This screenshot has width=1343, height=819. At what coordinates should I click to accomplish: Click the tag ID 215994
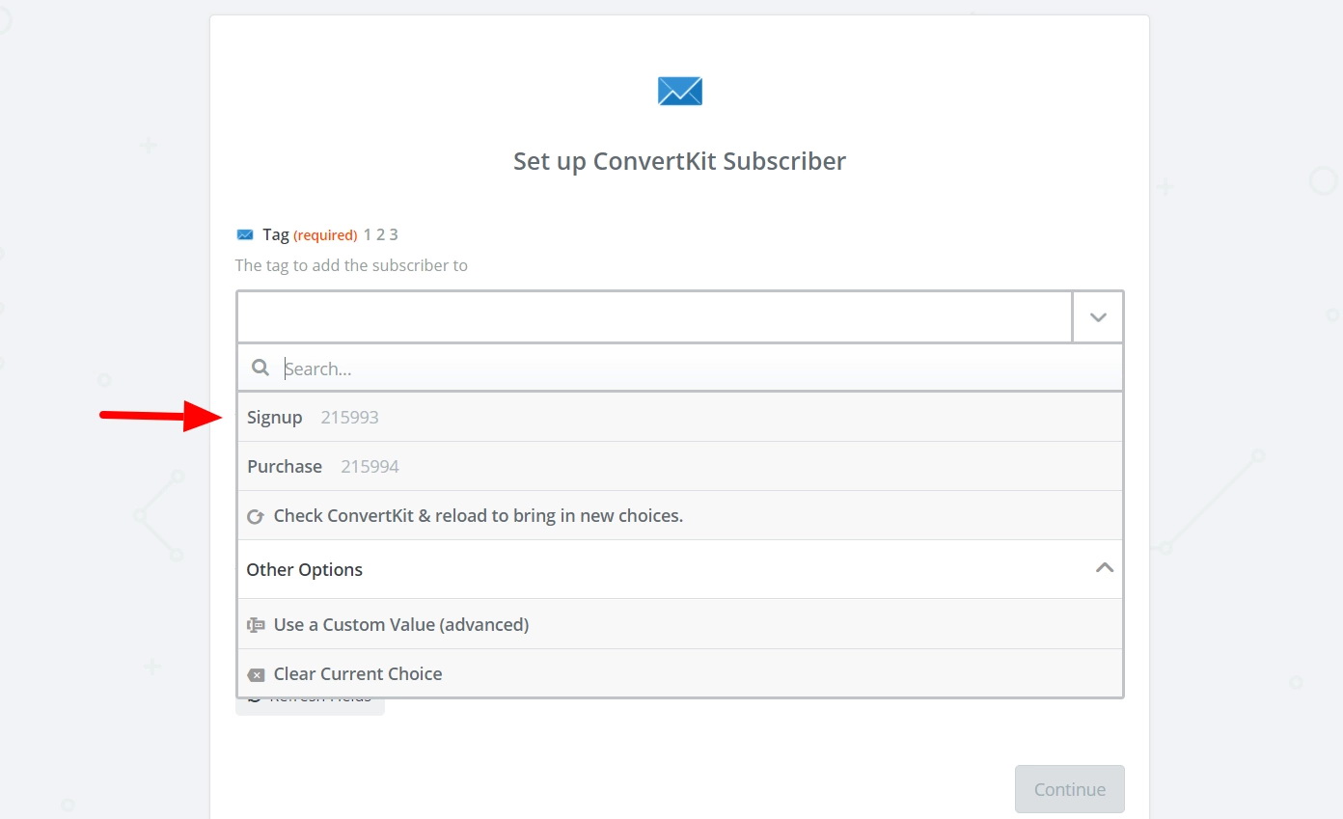(370, 467)
